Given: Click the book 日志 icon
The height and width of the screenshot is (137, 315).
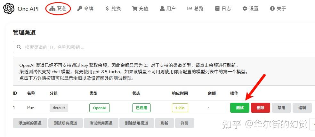Looking at the screenshot, I should pyautogui.click(x=217, y=9).
